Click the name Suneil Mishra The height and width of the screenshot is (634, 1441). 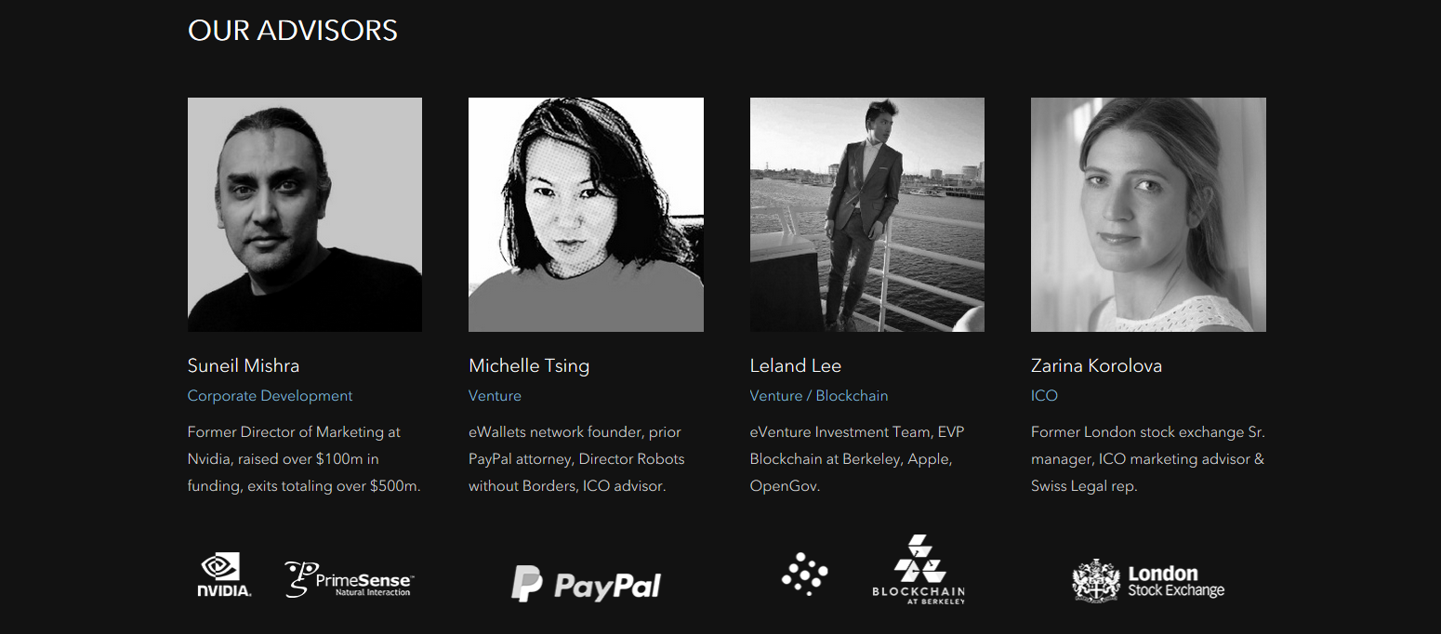244,365
